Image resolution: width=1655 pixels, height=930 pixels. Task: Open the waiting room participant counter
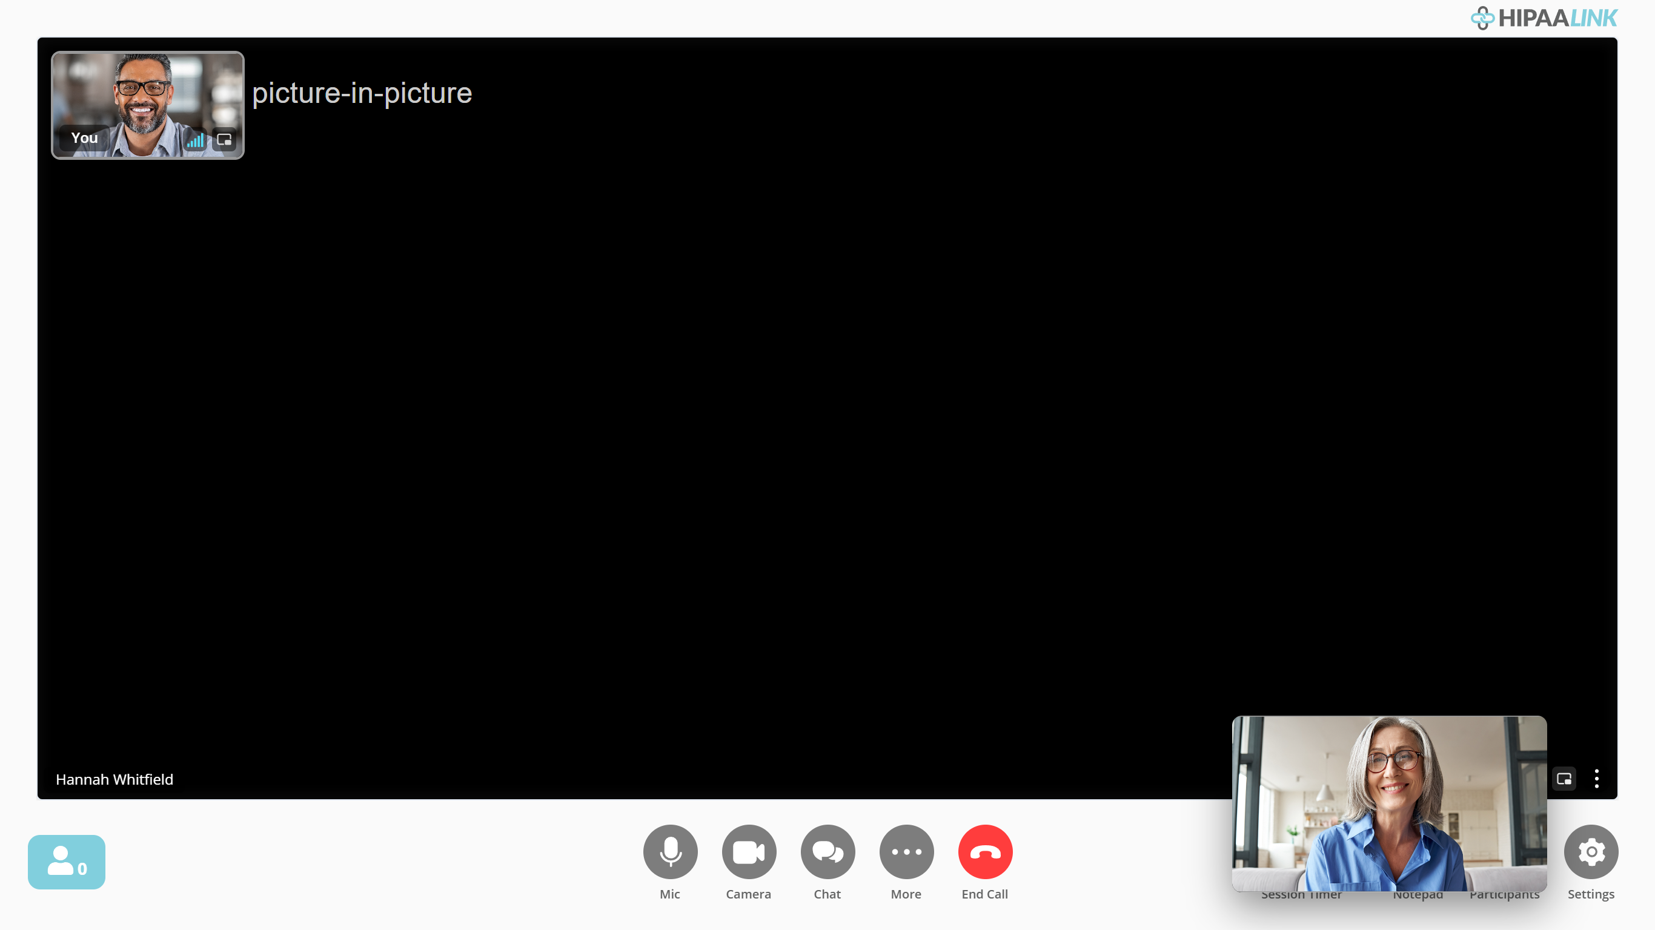66,862
